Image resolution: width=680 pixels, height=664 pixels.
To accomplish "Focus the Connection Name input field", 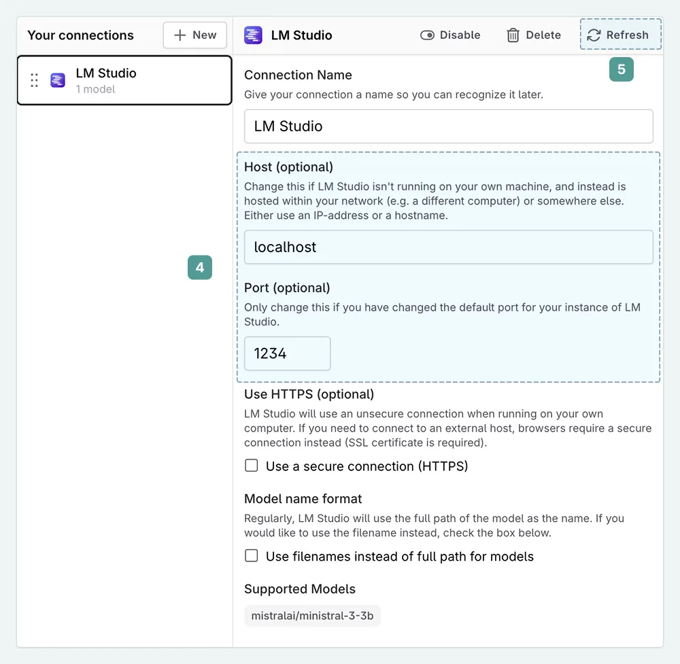I will (x=448, y=126).
